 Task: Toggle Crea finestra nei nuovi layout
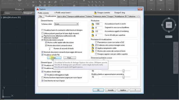pos(42,81)
